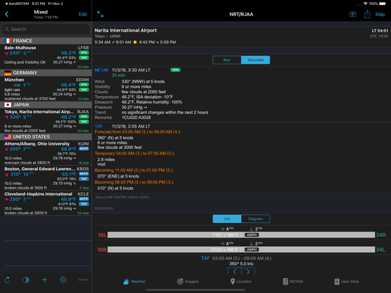Tap the TAF badge on LFSB
Viewport: 391px width, 293px height.
click(x=84, y=58)
